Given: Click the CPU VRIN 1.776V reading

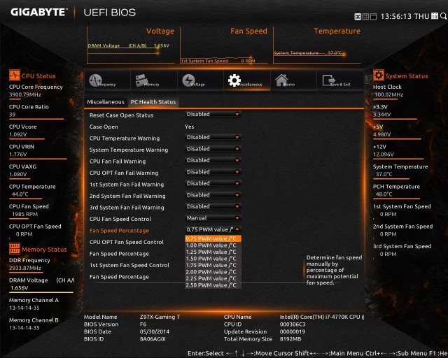Looking at the screenshot, I should click(x=17, y=155).
